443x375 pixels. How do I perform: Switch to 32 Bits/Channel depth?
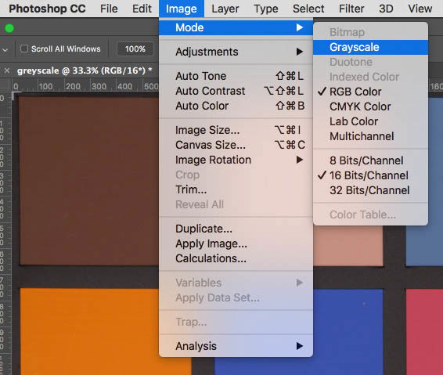pos(370,190)
